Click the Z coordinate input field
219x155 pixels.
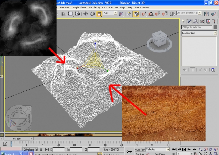(93, 150)
